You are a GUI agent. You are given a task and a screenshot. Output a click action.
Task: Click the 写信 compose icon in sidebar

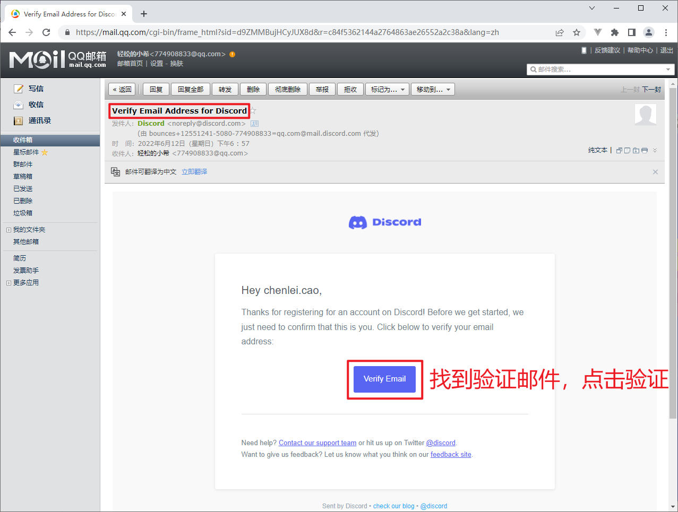point(19,89)
